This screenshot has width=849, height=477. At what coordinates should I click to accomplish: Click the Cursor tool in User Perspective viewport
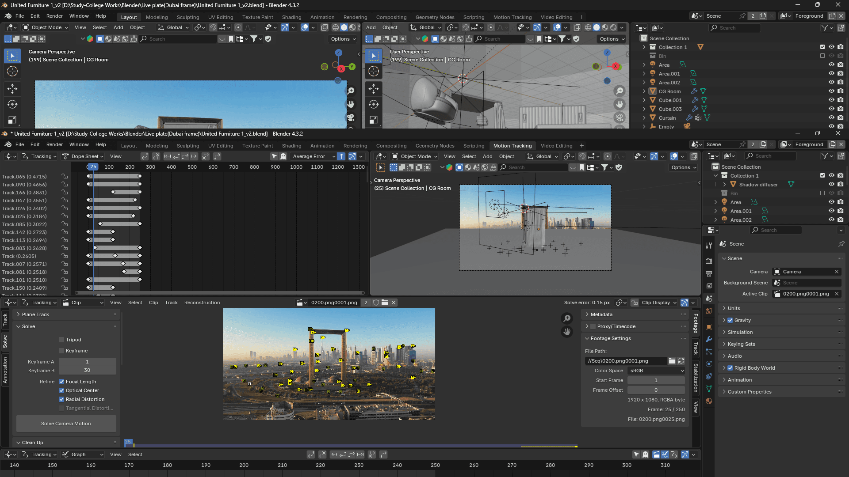374,72
